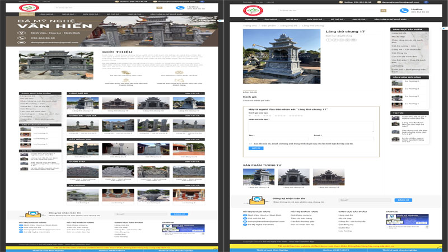
Task: Click the phone icon in Văn Hiến banner
Action: tap(21, 38)
